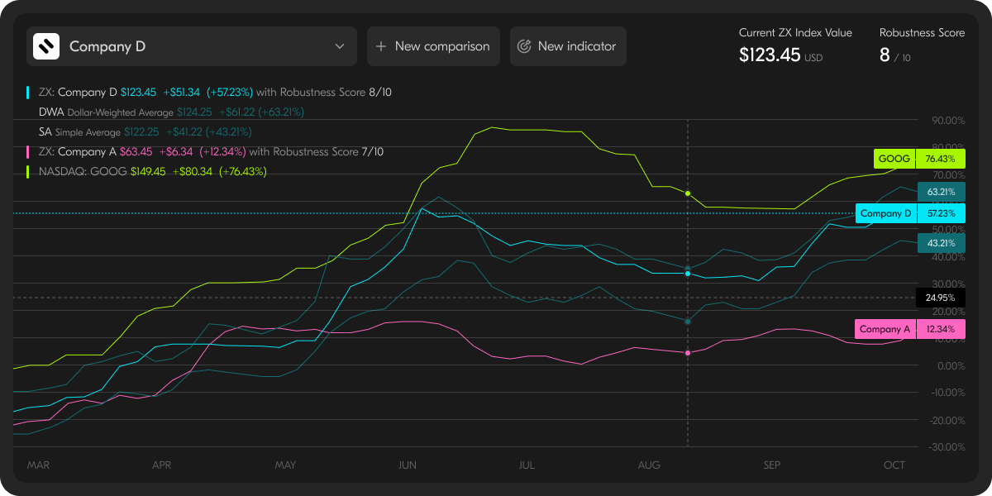Image resolution: width=992 pixels, height=496 pixels.
Task: Click the green GOOG legend color bar
Action: click(x=28, y=172)
